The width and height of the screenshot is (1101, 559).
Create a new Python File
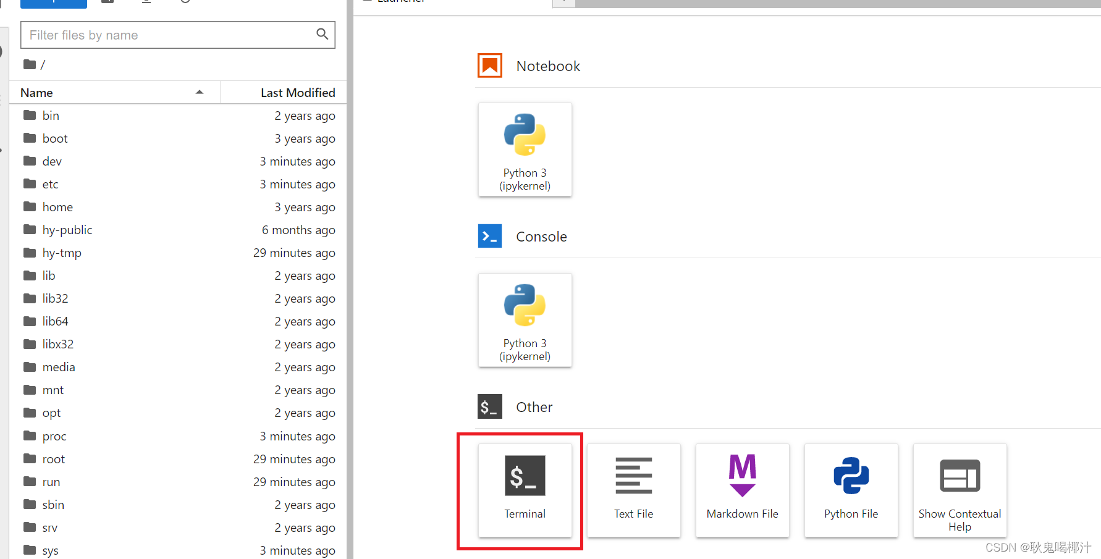click(851, 490)
